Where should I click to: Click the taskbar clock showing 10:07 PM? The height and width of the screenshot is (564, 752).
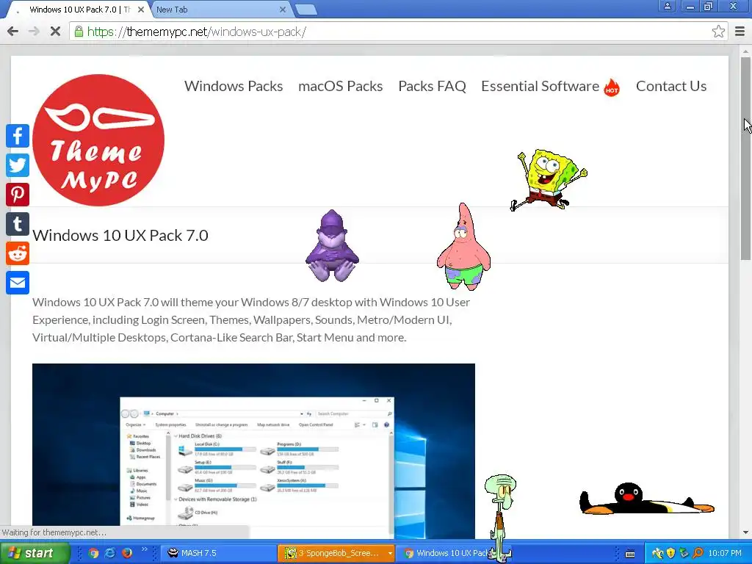(725, 553)
